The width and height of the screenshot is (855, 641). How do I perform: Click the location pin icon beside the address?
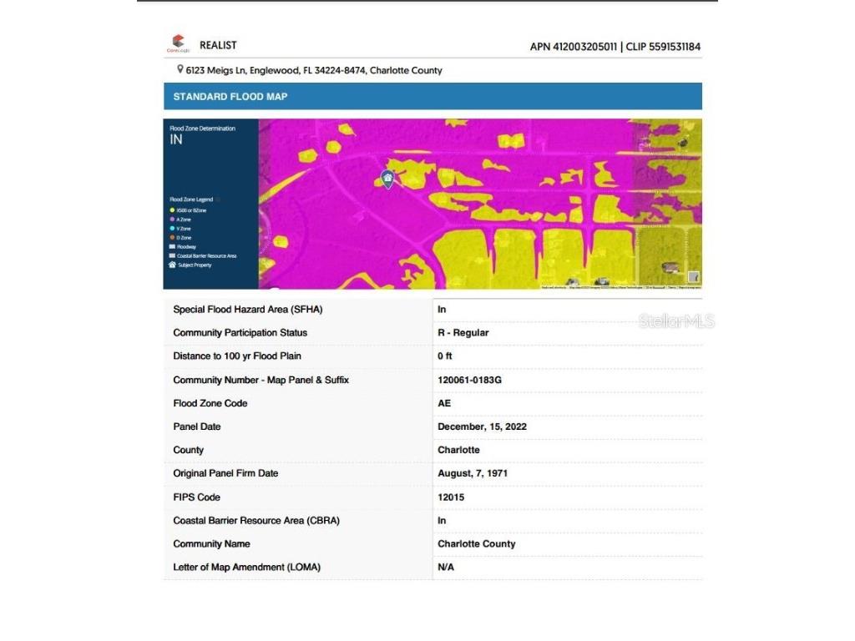180,70
